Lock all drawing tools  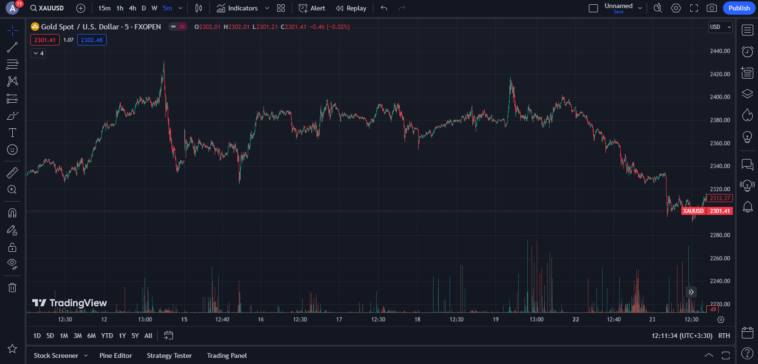pyautogui.click(x=12, y=247)
